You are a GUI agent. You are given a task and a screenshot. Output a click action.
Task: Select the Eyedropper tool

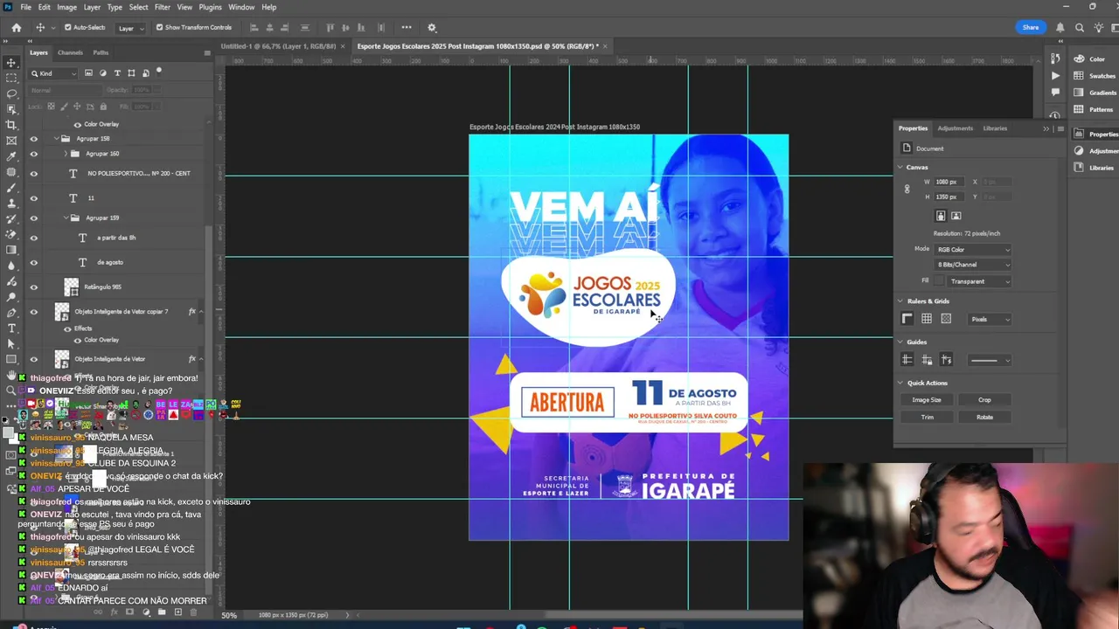click(11, 156)
